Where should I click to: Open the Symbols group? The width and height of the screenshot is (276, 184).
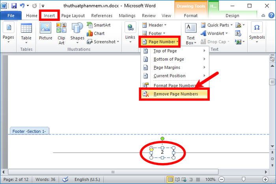257,33
